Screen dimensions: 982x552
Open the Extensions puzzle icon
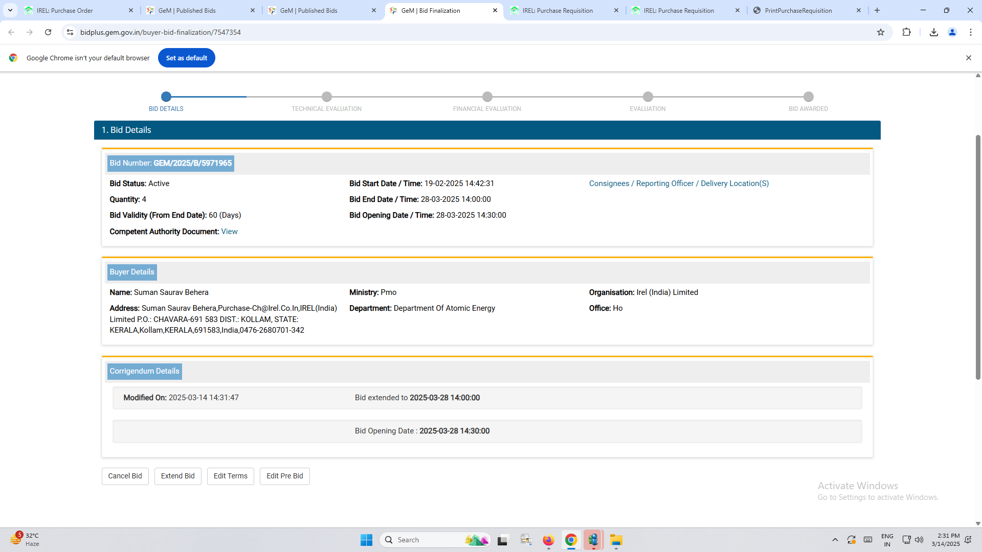point(906,32)
